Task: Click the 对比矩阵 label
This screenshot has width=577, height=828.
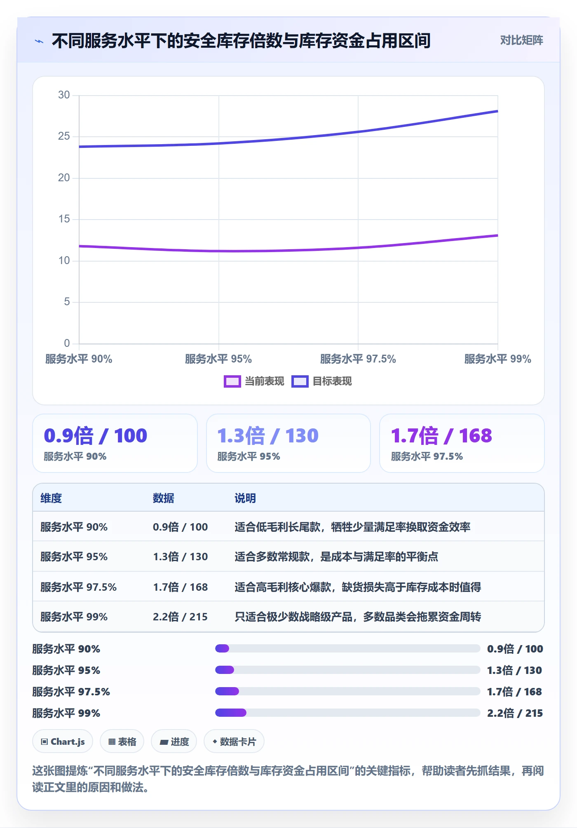Action: pyautogui.click(x=521, y=40)
